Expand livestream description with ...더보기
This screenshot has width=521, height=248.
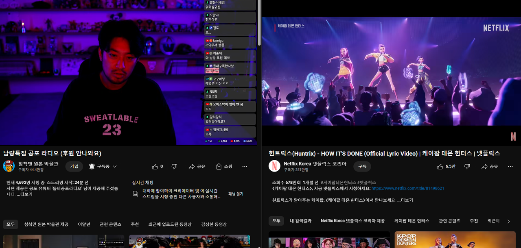tap(24, 194)
